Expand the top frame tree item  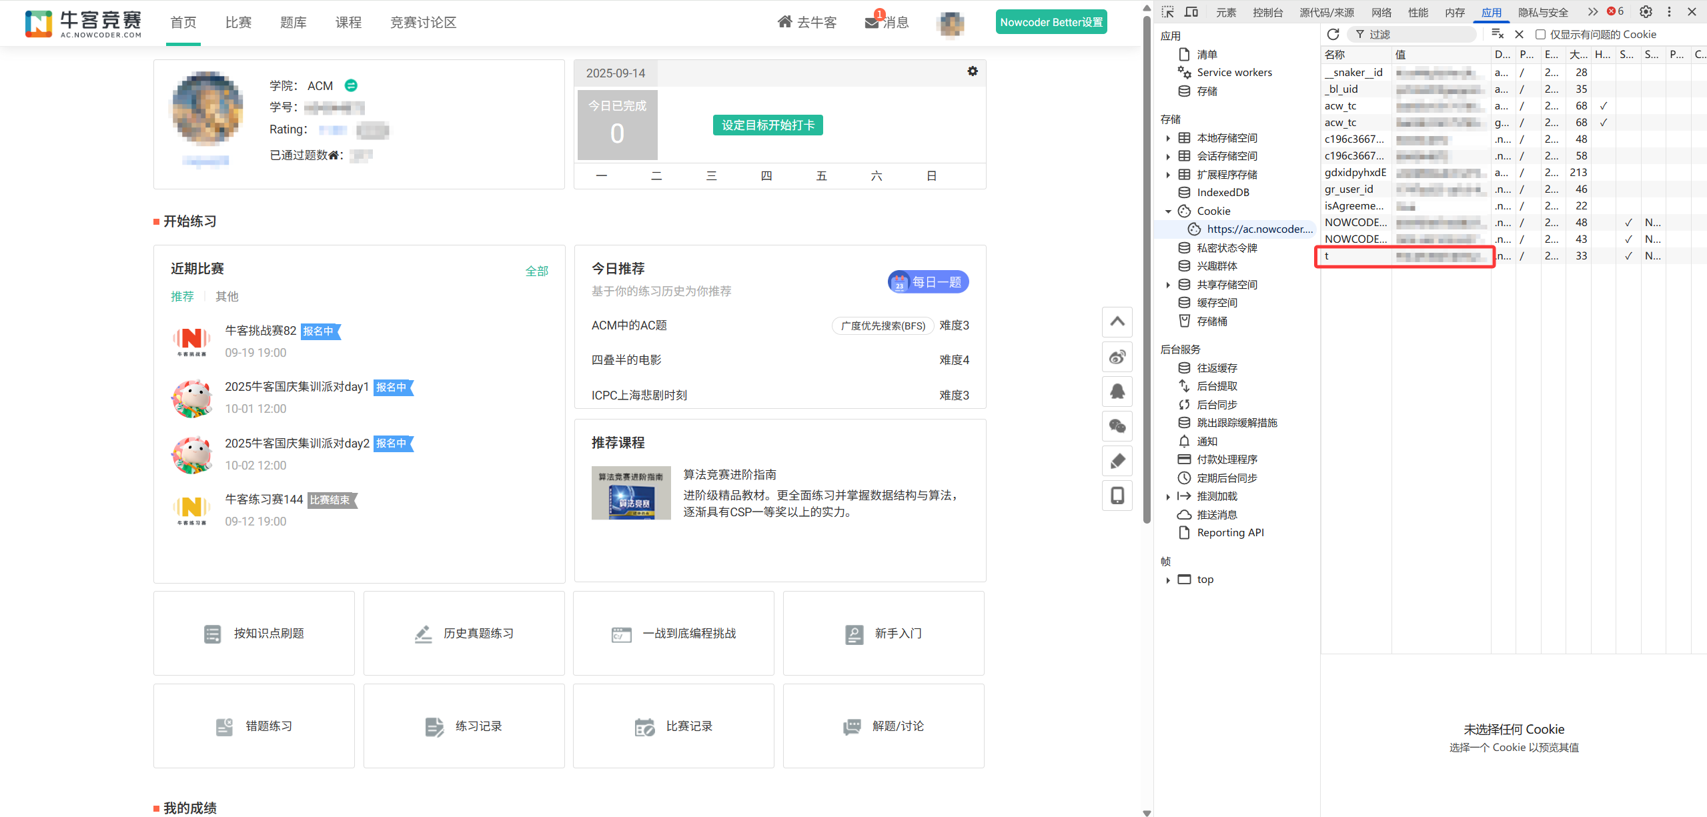click(1168, 580)
